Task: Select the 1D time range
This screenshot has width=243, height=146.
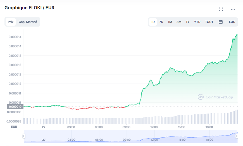Action: (153, 22)
